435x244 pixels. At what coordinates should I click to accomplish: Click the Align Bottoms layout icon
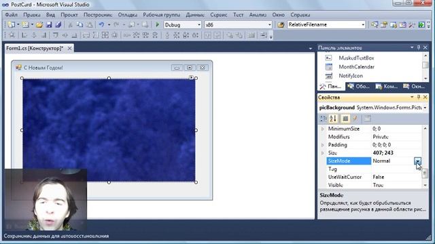pos(74,35)
